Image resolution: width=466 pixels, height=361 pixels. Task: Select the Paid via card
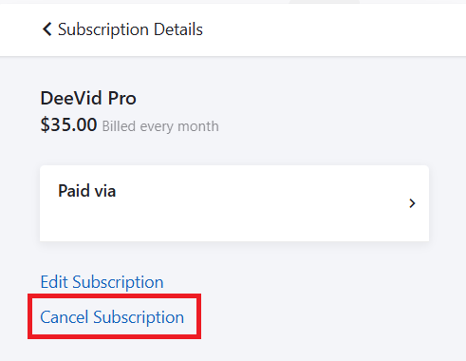[234, 203]
